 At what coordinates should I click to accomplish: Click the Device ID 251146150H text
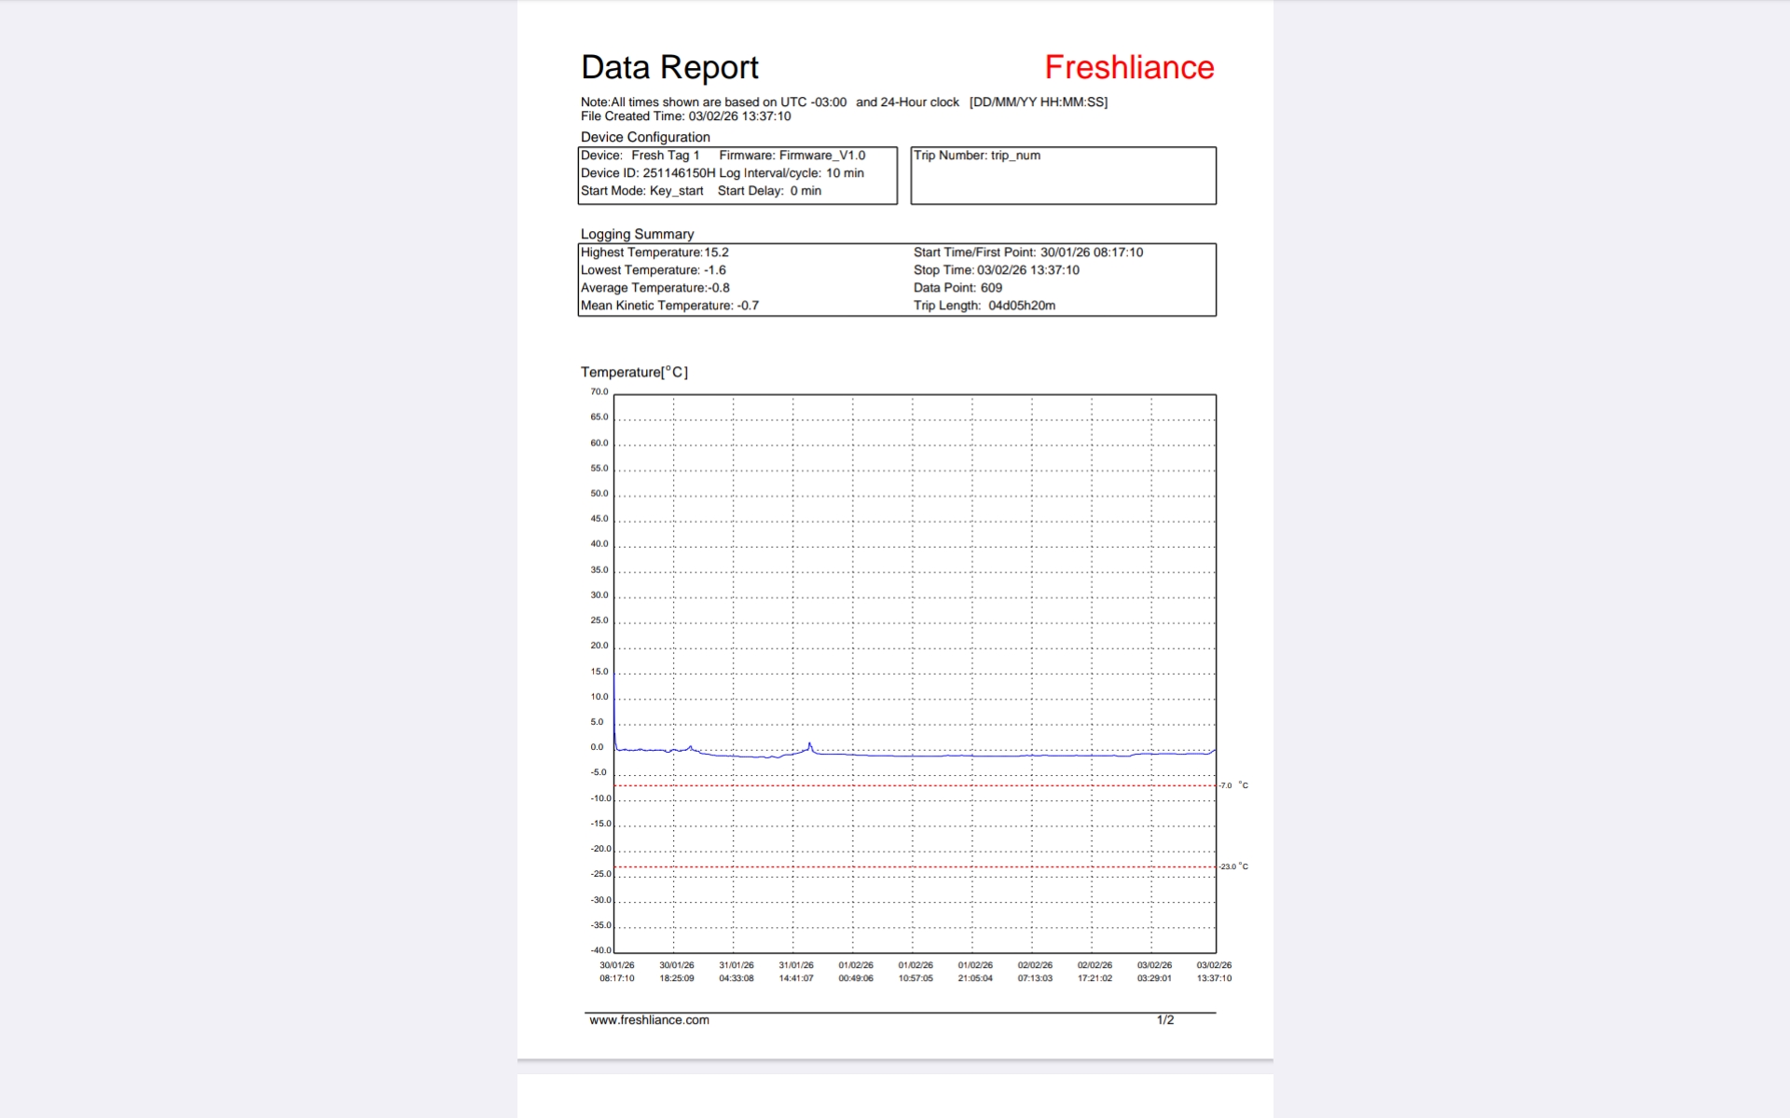(x=648, y=173)
